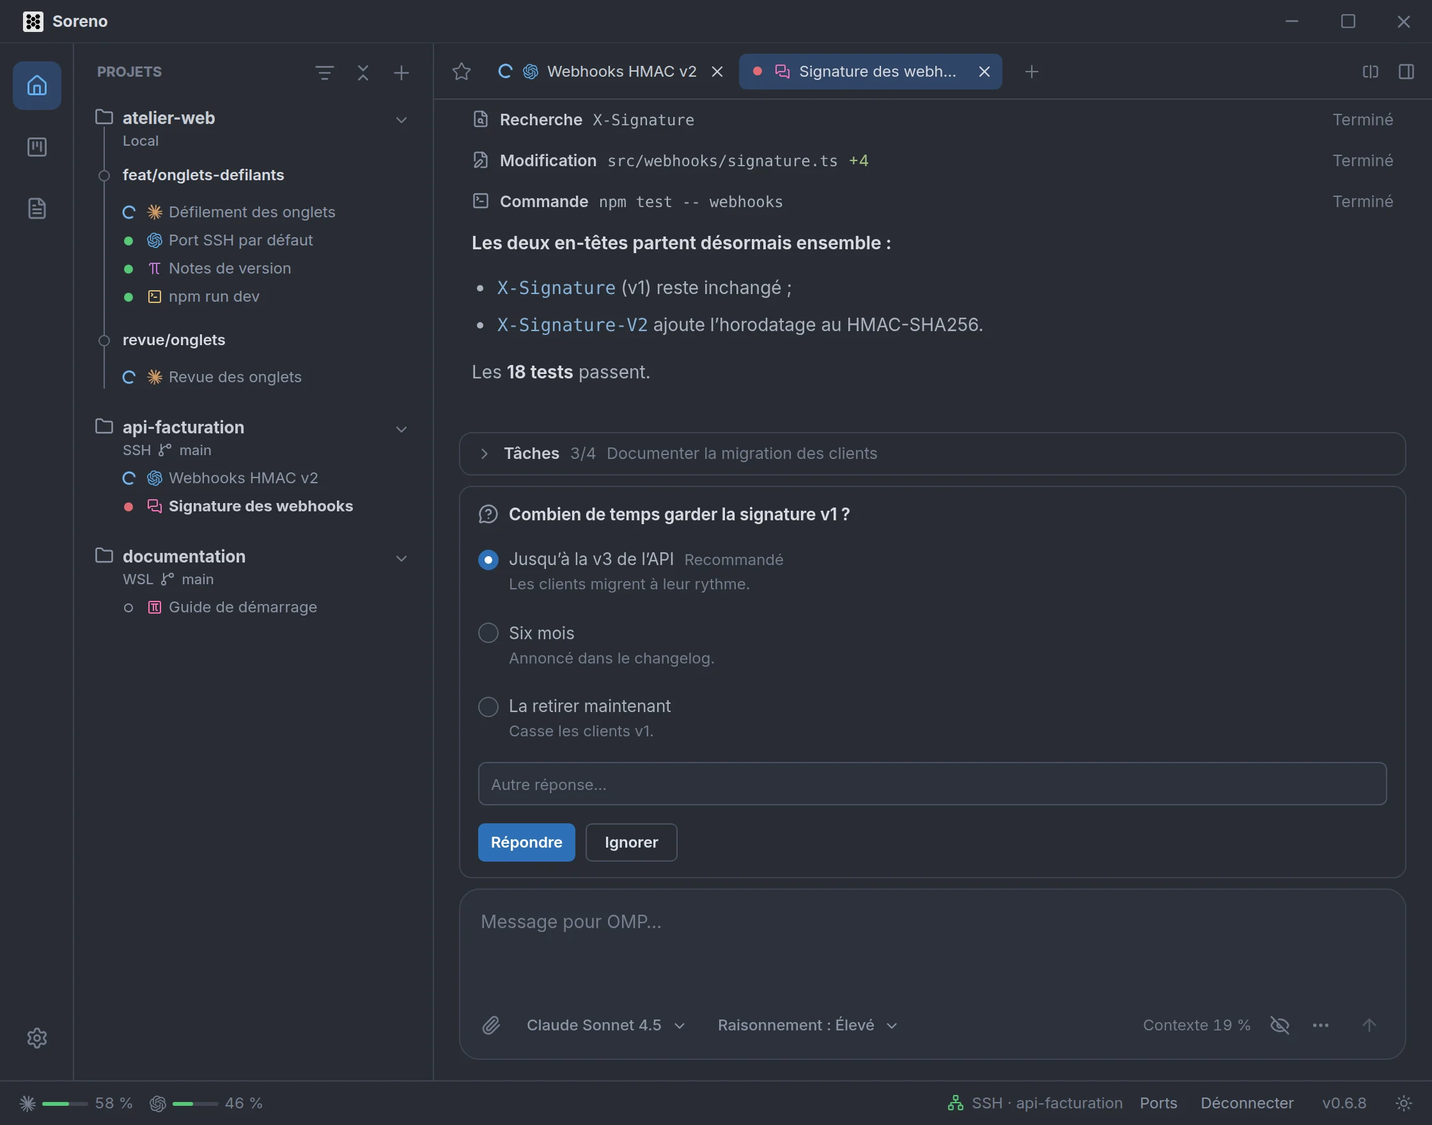Close the Signature des webh... tab
This screenshot has width=1432, height=1125.
tap(984, 72)
